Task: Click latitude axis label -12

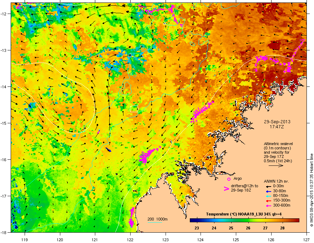Action: pyautogui.click(x=4, y=14)
